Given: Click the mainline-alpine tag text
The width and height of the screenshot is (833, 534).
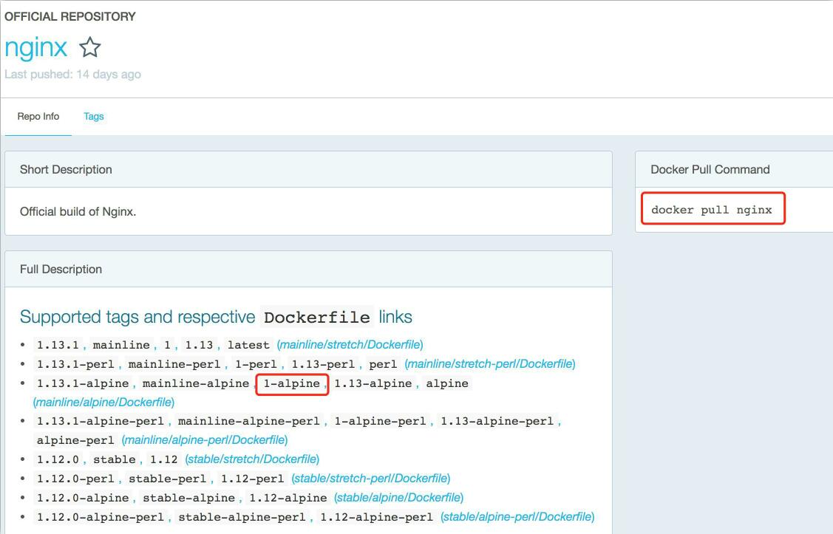Looking at the screenshot, I should tap(195, 383).
